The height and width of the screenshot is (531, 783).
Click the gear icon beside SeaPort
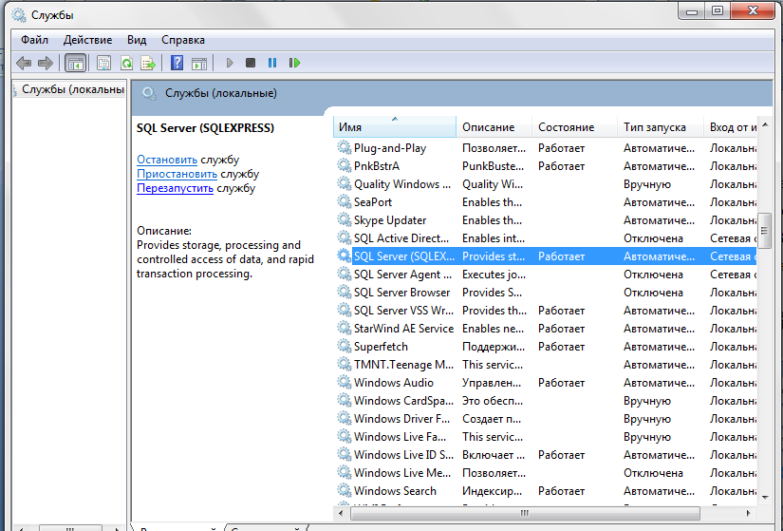pos(345,201)
